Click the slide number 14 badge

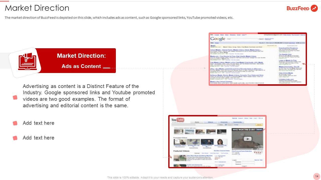[317, 176]
